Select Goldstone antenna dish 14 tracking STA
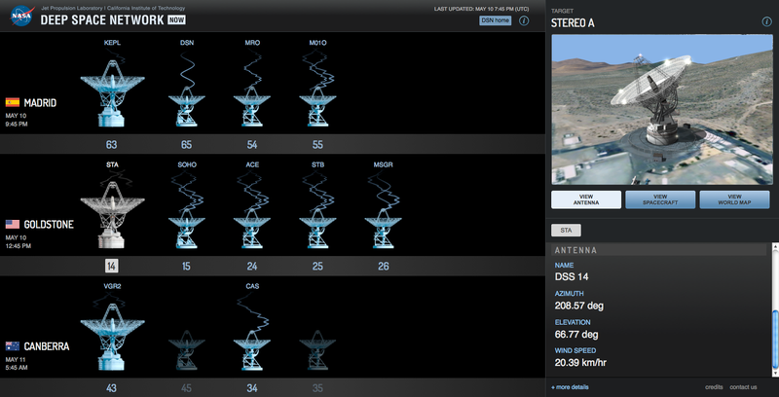779x397 pixels. click(112, 215)
